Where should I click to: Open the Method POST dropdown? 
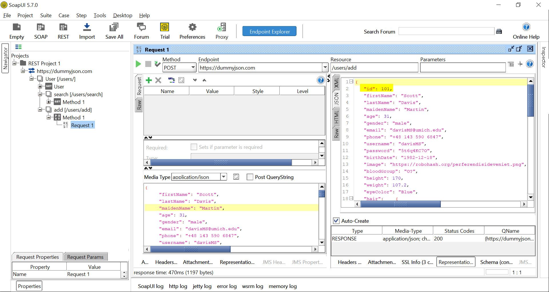[x=193, y=68]
